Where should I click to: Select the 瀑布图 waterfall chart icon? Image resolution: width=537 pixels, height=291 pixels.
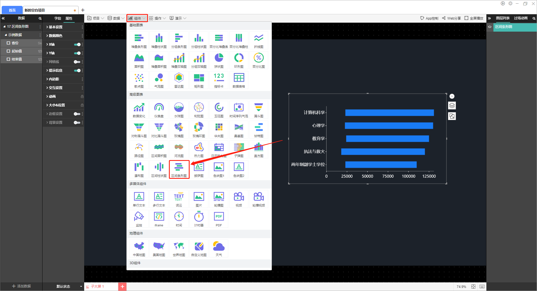[139, 169]
